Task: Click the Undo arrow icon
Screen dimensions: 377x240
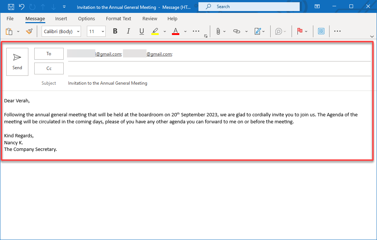Action: 22,7
